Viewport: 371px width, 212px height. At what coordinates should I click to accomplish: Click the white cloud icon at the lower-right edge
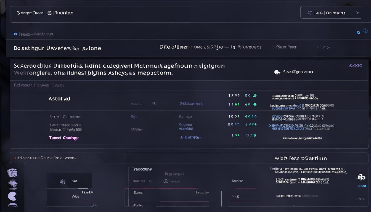click(361, 177)
